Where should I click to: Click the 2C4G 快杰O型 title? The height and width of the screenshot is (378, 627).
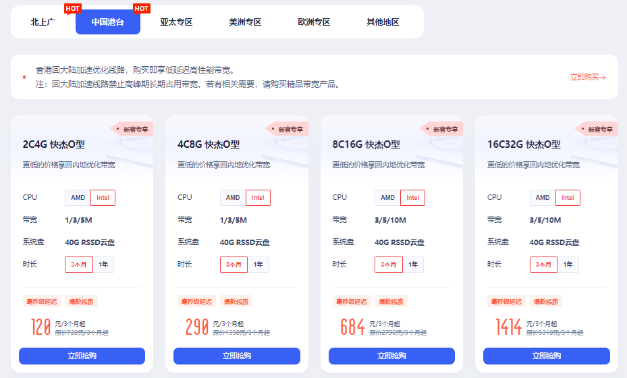(x=53, y=144)
